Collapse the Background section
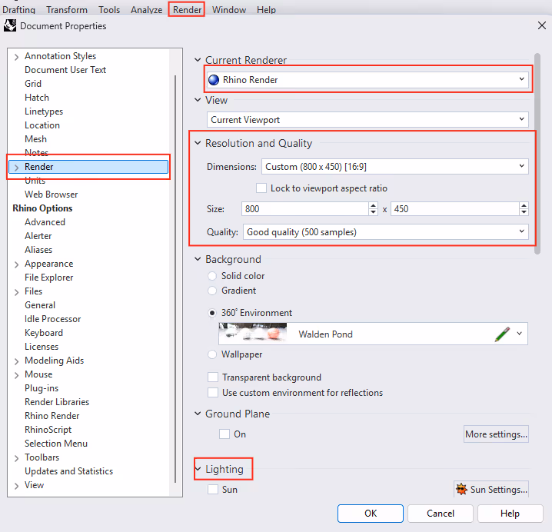552x532 pixels. [x=198, y=259]
